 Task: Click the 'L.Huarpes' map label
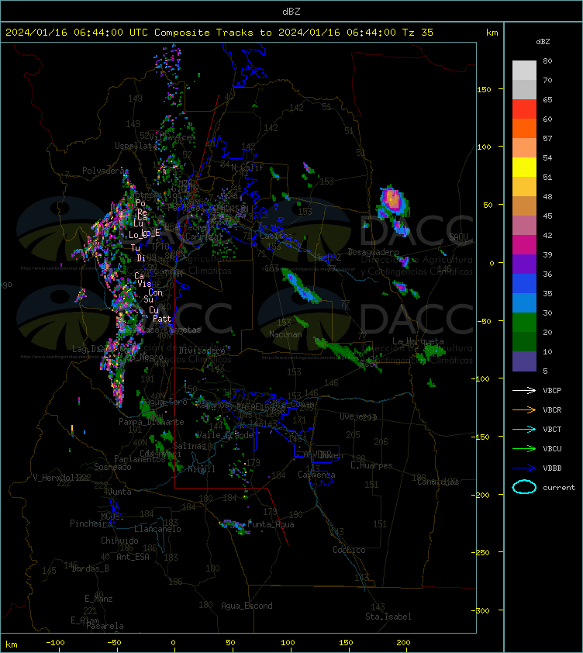click(x=371, y=465)
